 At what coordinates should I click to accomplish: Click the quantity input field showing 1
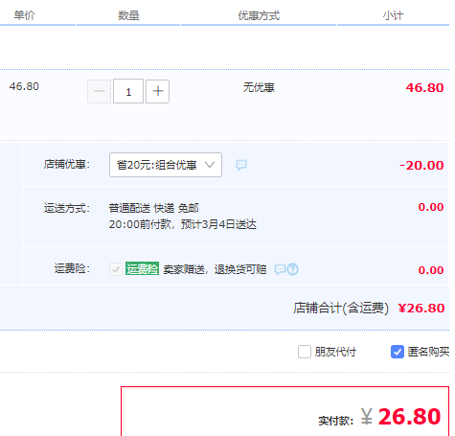click(x=128, y=91)
